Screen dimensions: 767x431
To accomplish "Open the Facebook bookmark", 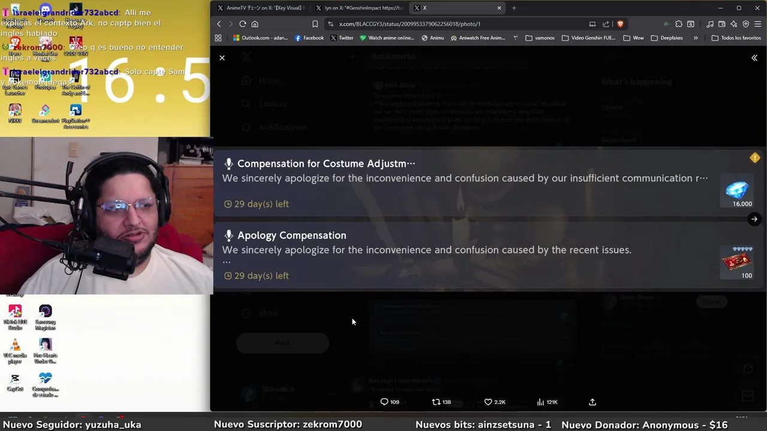I will 309,38.
